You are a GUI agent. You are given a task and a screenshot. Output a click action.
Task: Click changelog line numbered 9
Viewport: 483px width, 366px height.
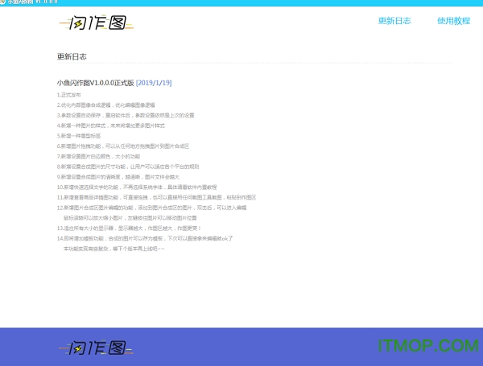[x=118, y=177]
